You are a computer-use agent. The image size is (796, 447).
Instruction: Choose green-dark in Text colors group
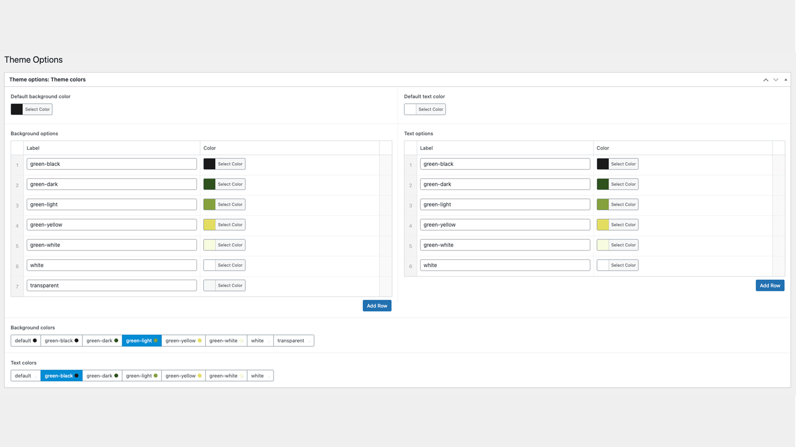click(102, 376)
